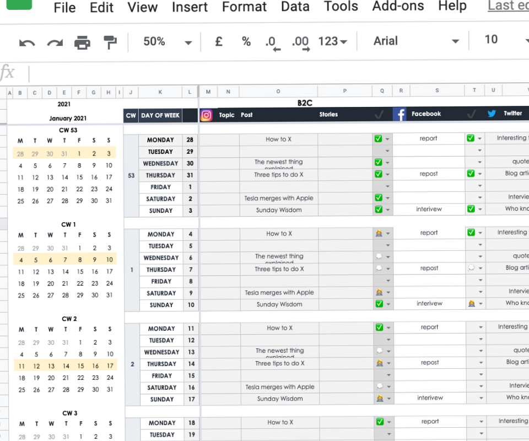529x441 pixels.
Task: Open the Add-ons menu
Action: pos(398,7)
